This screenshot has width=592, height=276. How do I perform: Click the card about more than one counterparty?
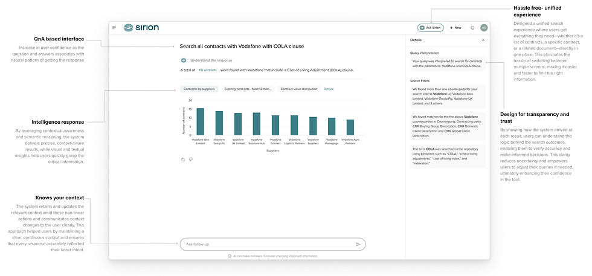click(x=448, y=96)
